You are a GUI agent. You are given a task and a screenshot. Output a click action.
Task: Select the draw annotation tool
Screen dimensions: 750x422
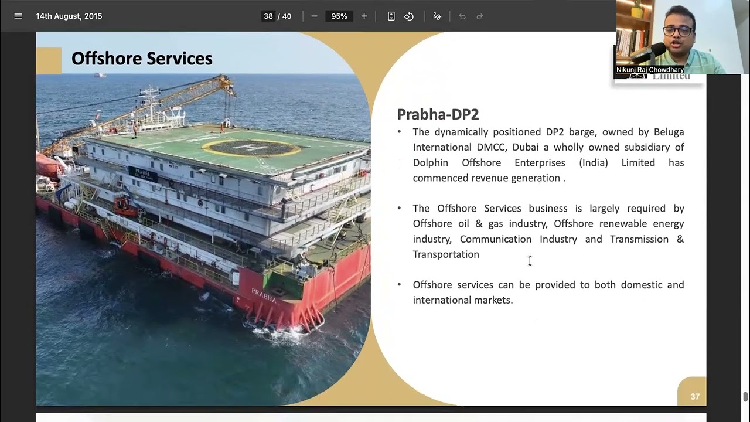(x=437, y=16)
